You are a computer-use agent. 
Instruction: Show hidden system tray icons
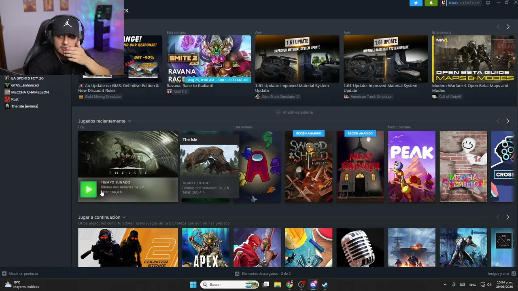tap(445, 285)
